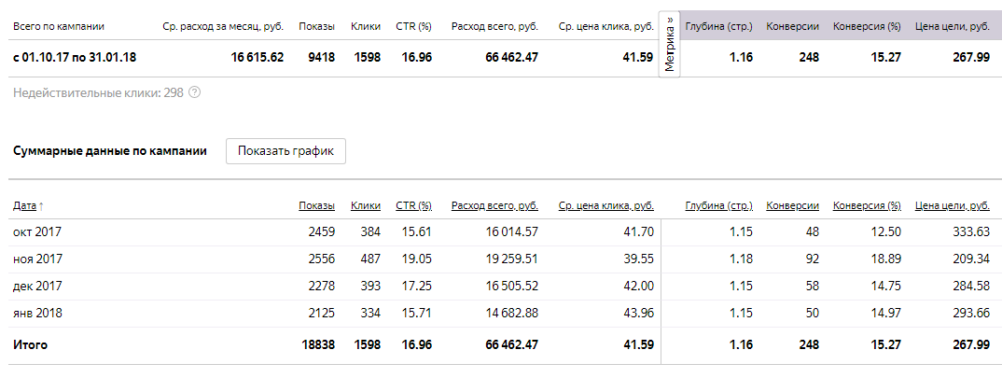Screen dimensions: 1002x378
Task: Sort by underlined Расход всего, руб. header
Action: point(494,206)
